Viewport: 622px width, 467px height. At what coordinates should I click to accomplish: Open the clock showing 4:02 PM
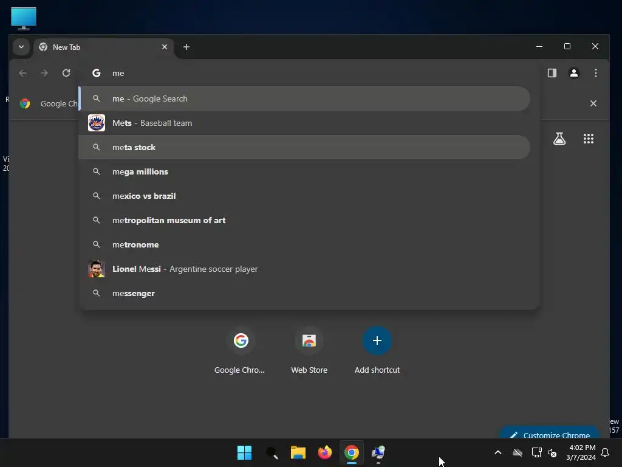pyautogui.click(x=581, y=452)
